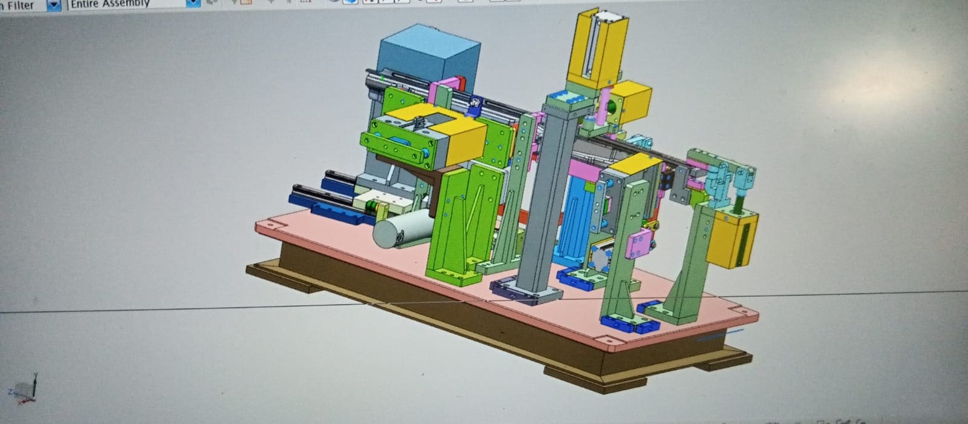The height and width of the screenshot is (424, 968).
Task: Select the topmost yellow vertical actuator
Action: (596, 48)
